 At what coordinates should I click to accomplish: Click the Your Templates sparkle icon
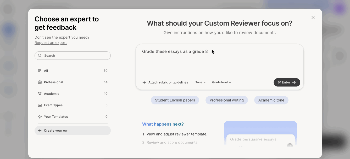coord(40,117)
